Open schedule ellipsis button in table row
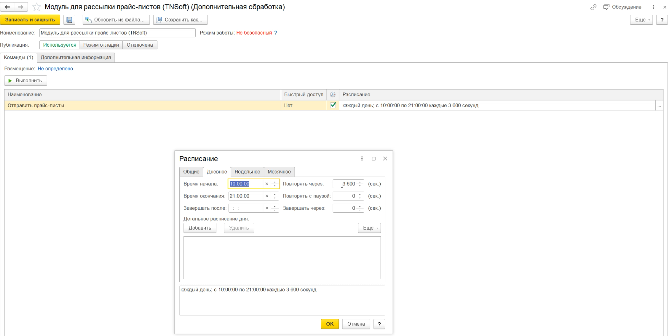The height and width of the screenshot is (336, 671). pos(659,106)
